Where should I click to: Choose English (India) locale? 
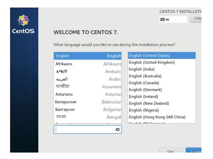tap(162, 69)
